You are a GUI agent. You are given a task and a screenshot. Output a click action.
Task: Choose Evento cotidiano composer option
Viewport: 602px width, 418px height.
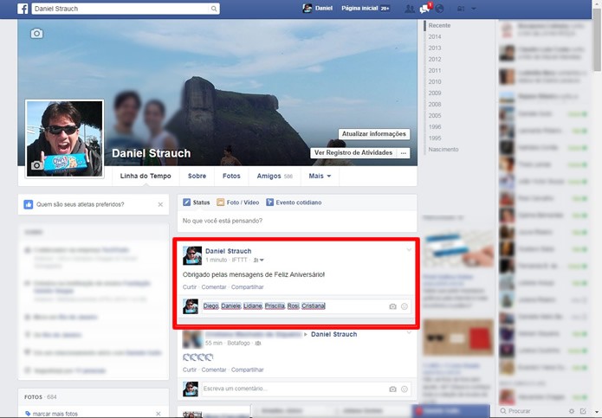pos(295,203)
